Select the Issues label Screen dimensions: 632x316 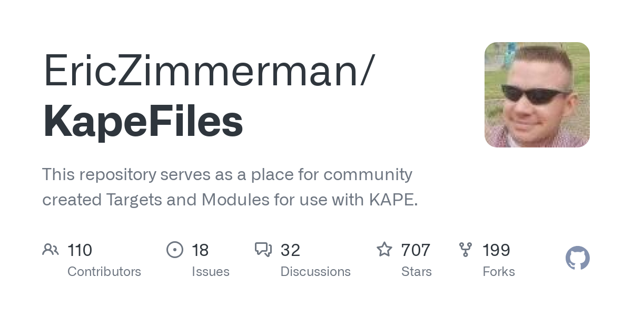pos(211,272)
